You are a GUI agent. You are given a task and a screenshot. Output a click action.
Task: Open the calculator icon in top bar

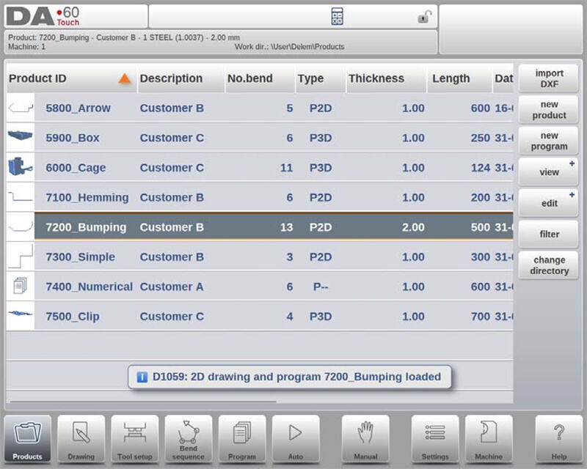[338, 17]
